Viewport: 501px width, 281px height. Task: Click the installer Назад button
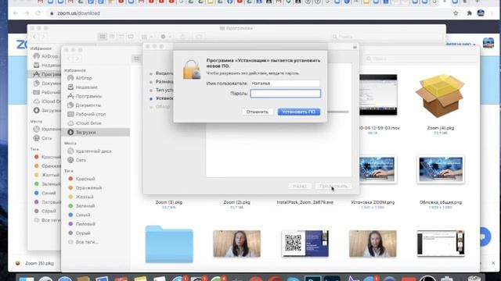tap(299, 186)
